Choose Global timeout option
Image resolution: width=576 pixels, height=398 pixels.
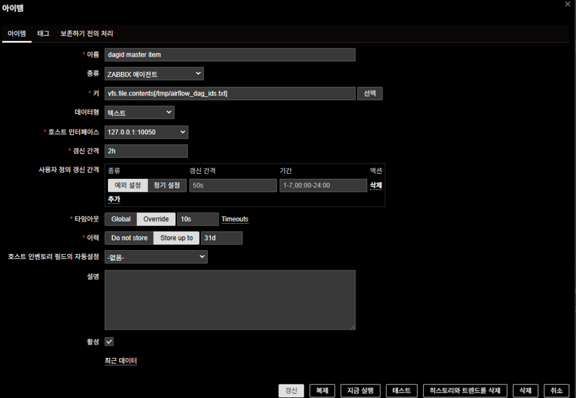click(121, 219)
